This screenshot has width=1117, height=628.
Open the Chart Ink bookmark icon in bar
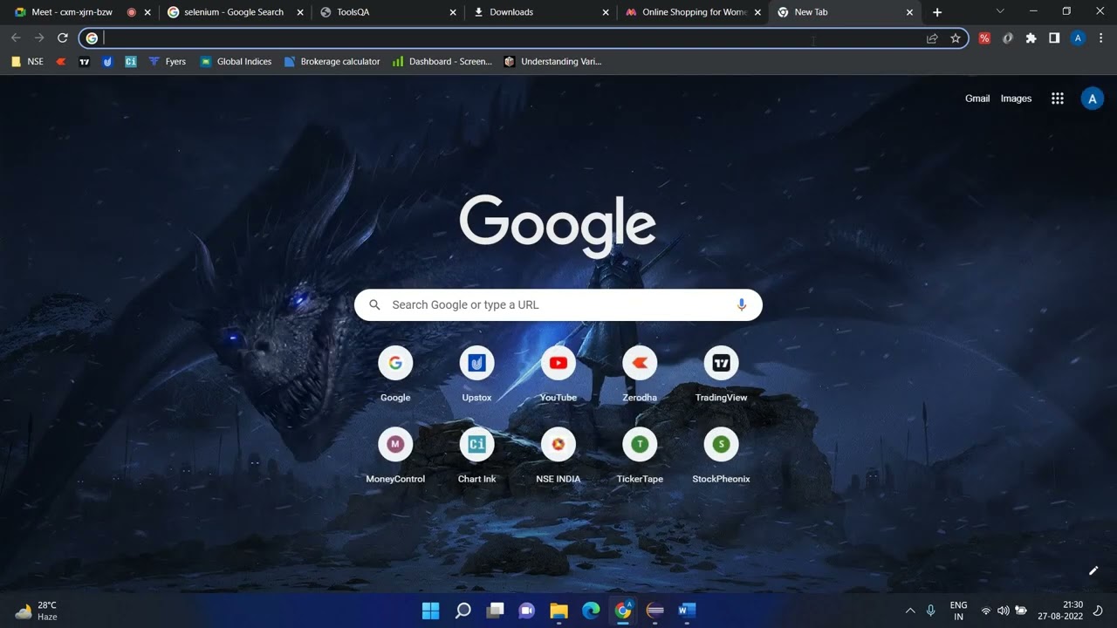(131, 62)
